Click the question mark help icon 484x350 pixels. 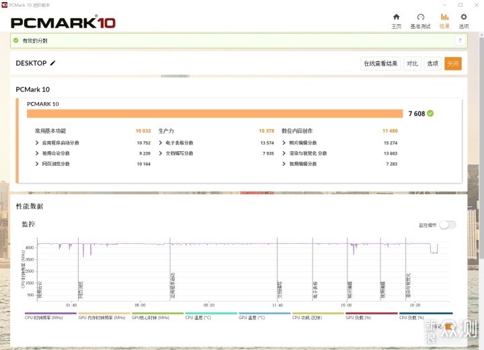point(460,40)
